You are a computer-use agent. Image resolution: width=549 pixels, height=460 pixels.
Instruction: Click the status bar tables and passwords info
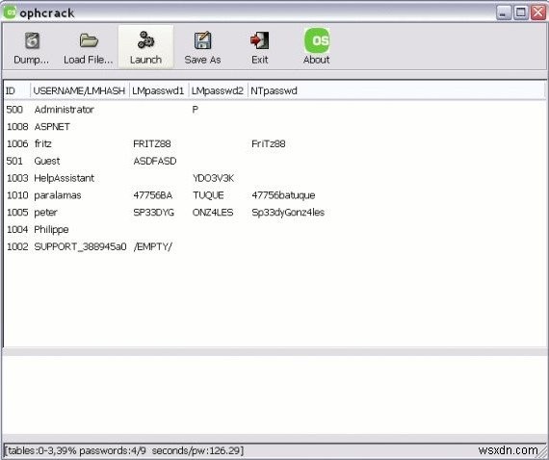pyautogui.click(x=124, y=450)
